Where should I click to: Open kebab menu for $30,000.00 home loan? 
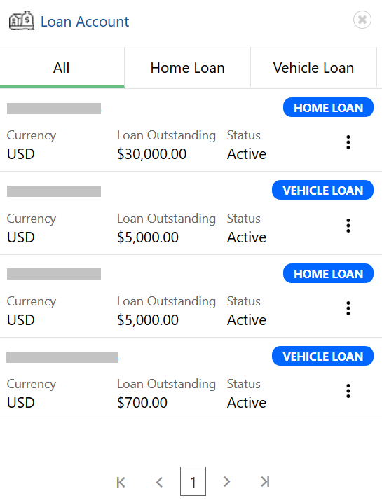[x=348, y=142]
